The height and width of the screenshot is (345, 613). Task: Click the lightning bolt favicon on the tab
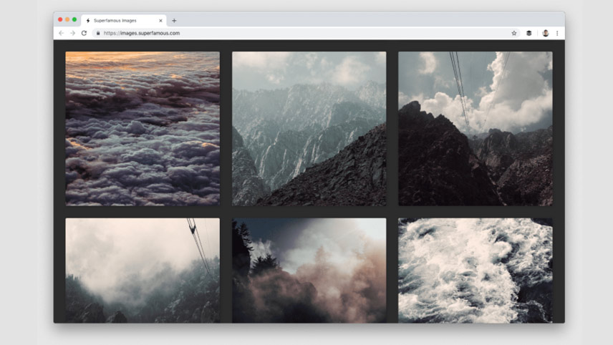tap(88, 21)
